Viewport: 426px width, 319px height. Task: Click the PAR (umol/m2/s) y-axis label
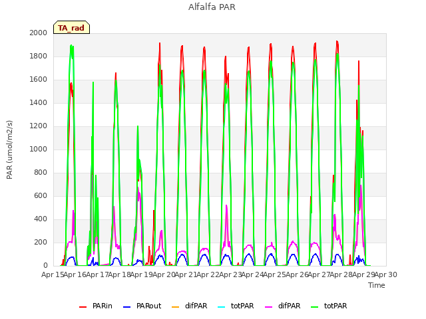coord(9,150)
